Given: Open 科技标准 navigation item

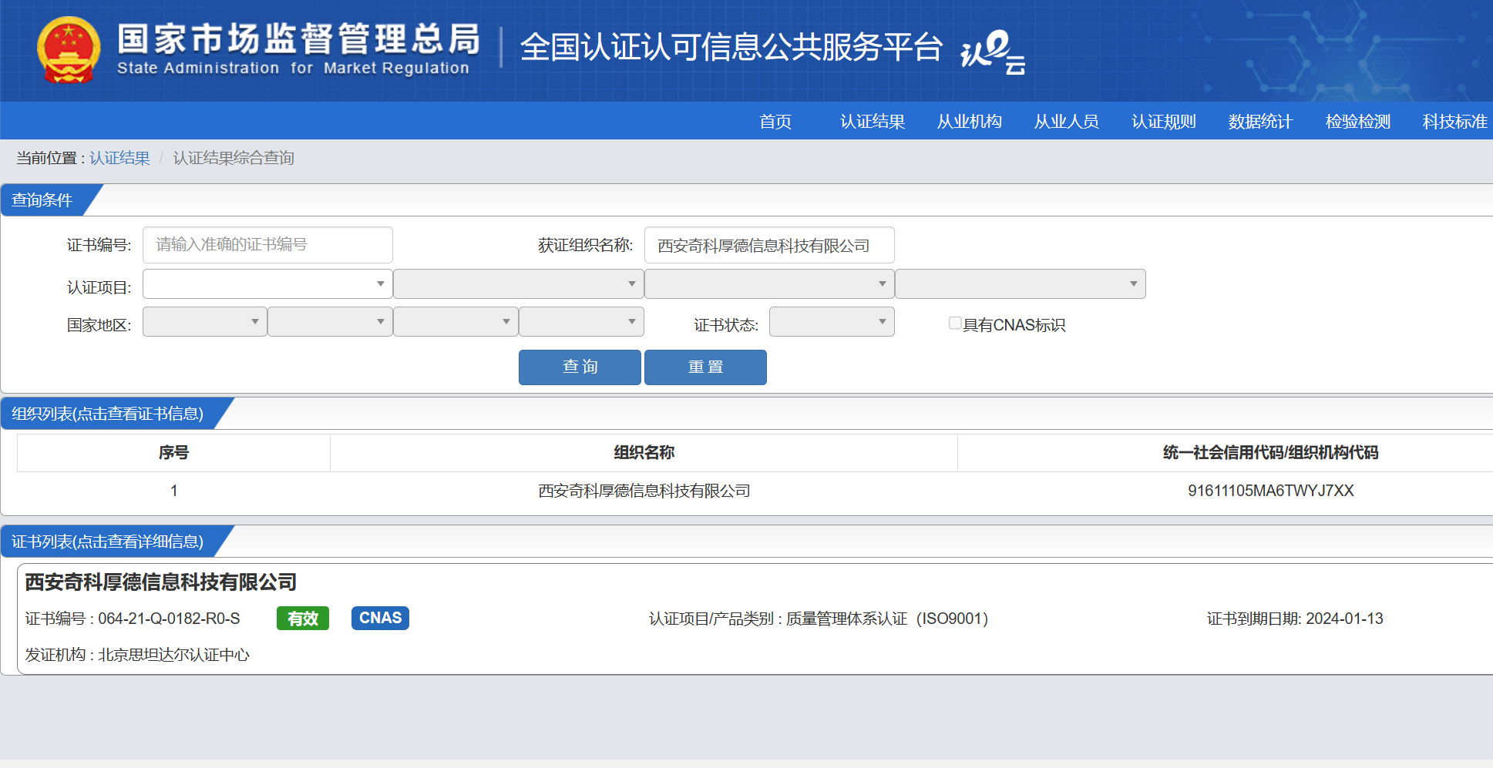Looking at the screenshot, I should [x=1455, y=122].
